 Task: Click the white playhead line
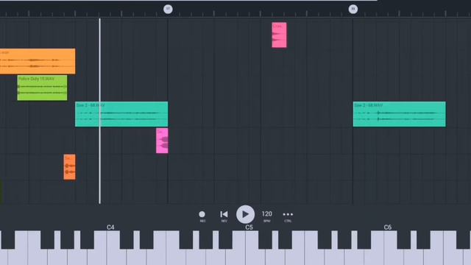(100, 111)
